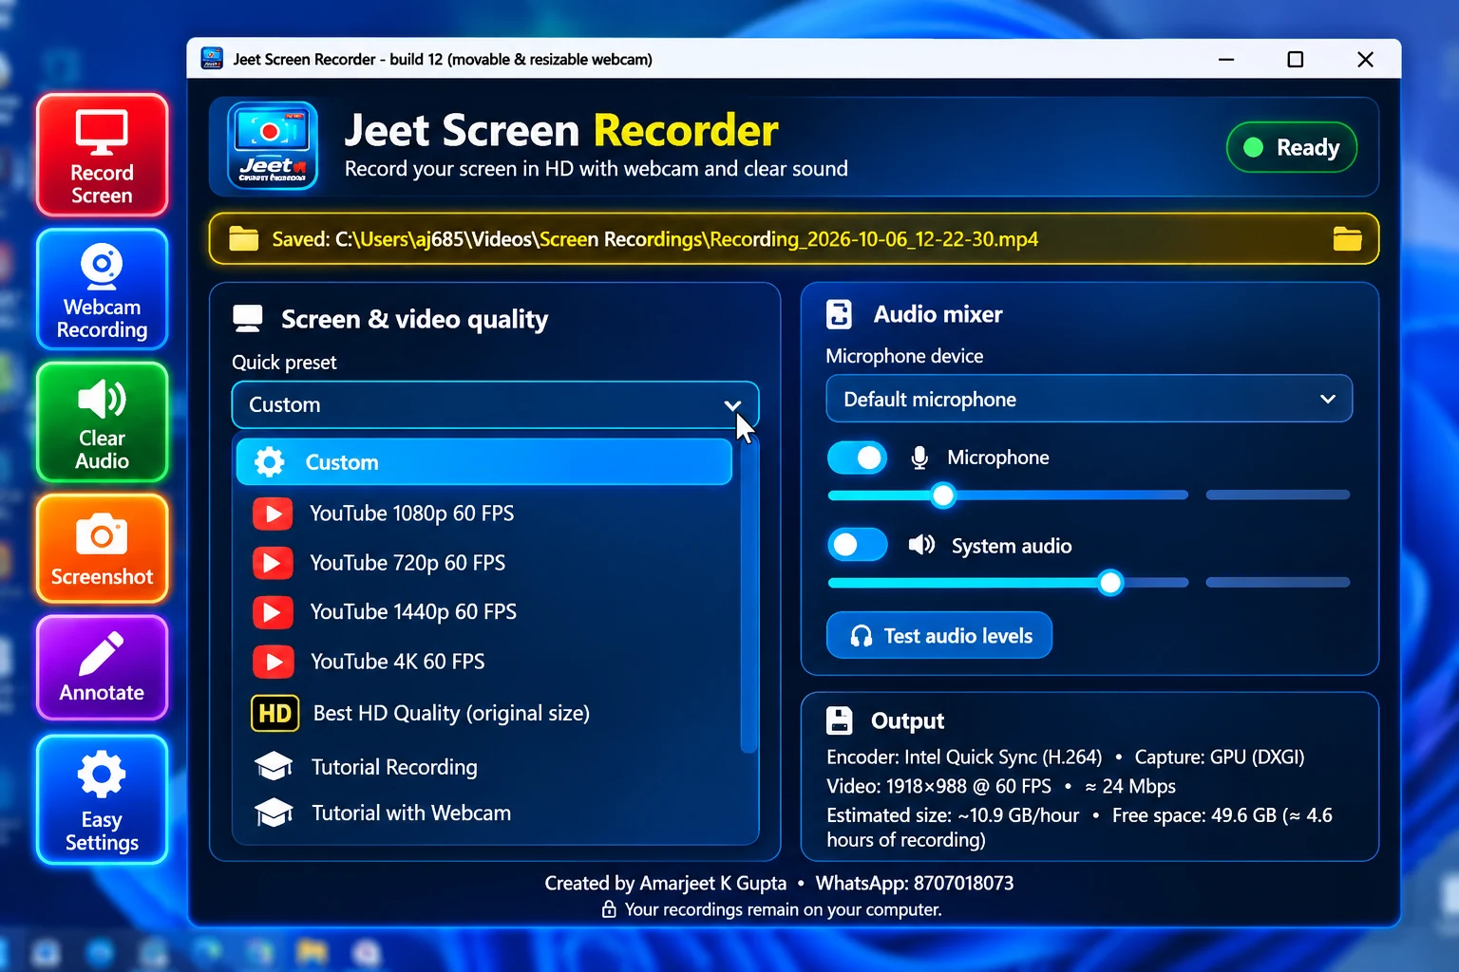This screenshot has height=972, width=1459.
Task: Click 'WhatsApp: 8707018073' footer text
Action: click(915, 883)
